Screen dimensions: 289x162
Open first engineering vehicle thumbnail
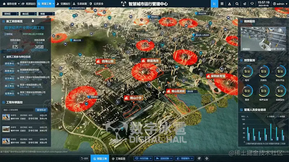pyautogui.click(x=6, y=117)
